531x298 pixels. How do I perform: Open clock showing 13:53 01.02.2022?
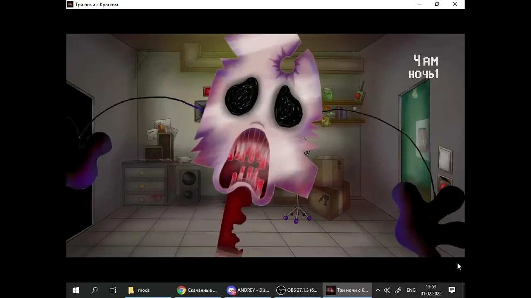pyautogui.click(x=431, y=290)
